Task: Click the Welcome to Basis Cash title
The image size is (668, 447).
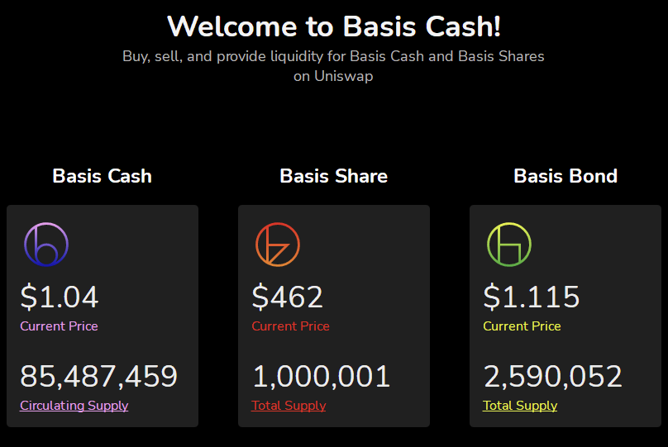Action: (x=334, y=26)
